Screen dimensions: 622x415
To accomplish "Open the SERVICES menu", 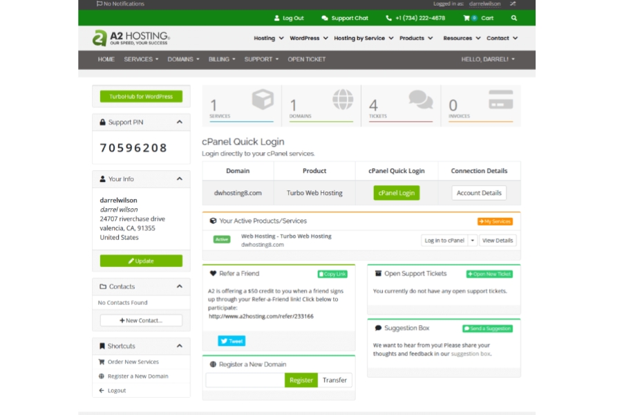I will tap(141, 59).
